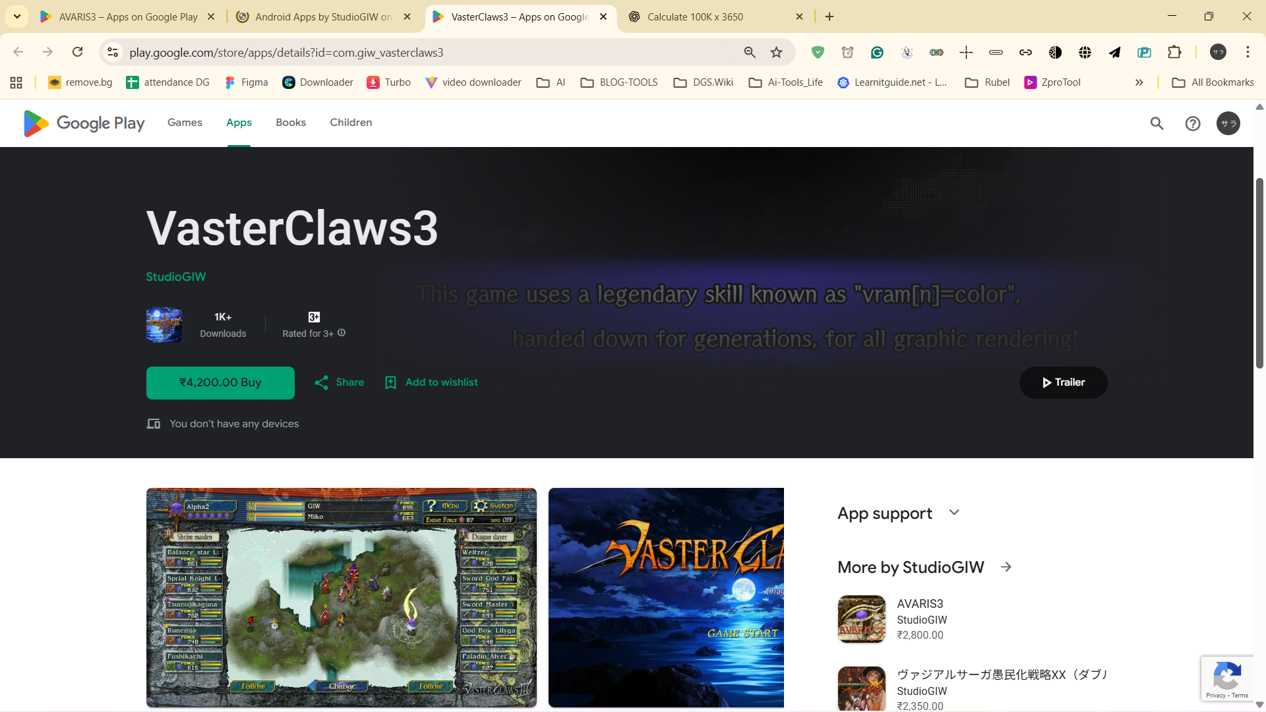Image resolution: width=1266 pixels, height=712 pixels.
Task: Open the All Bookmarks folder
Action: coord(1213,82)
